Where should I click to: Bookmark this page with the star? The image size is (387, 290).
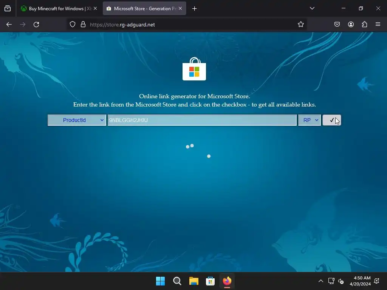click(300, 25)
